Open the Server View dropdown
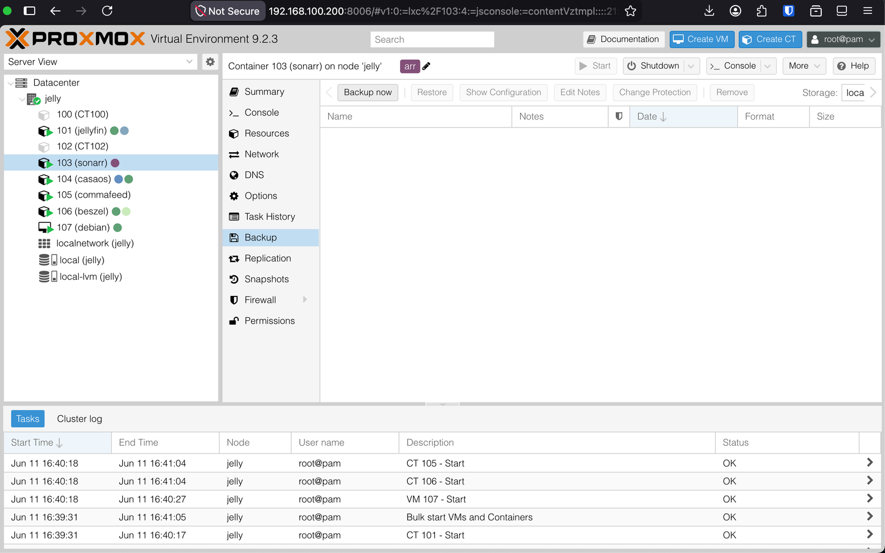The height and width of the screenshot is (553, 885). [100, 62]
